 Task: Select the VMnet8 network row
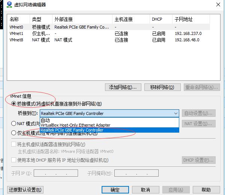pos(109,40)
